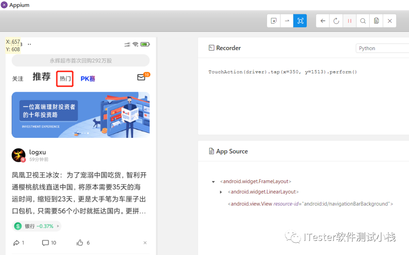Click the Back arrow in Appium toolbar
Image resolution: width=409 pixels, height=255 pixels.
[x=323, y=21]
